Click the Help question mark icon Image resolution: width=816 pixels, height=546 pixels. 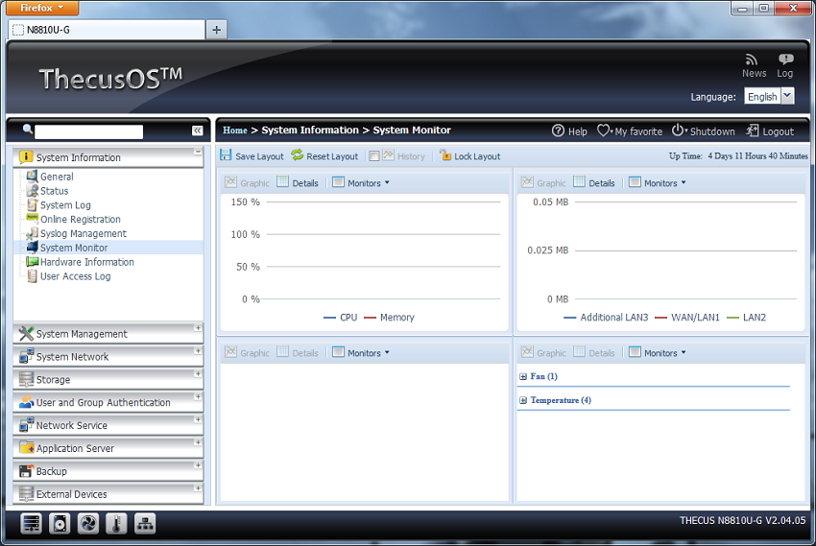(558, 131)
